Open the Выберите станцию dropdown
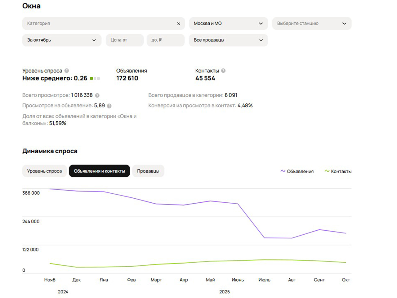397x298 pixels. coord(311,24)
